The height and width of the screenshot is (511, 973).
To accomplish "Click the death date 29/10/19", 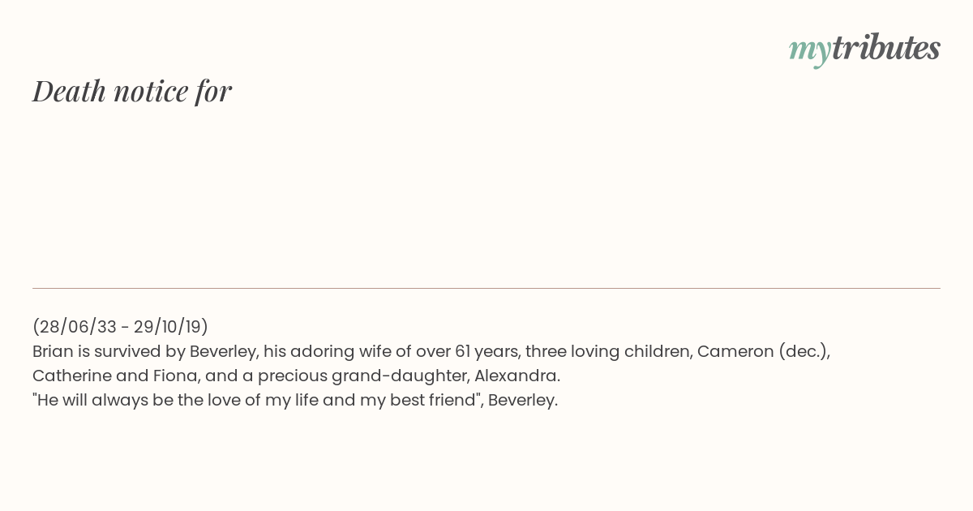I will pos(168,327).
